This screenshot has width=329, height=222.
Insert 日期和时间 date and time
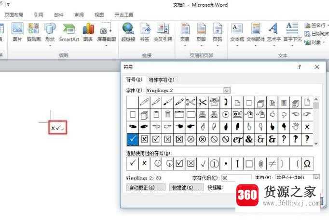point(316,34)
